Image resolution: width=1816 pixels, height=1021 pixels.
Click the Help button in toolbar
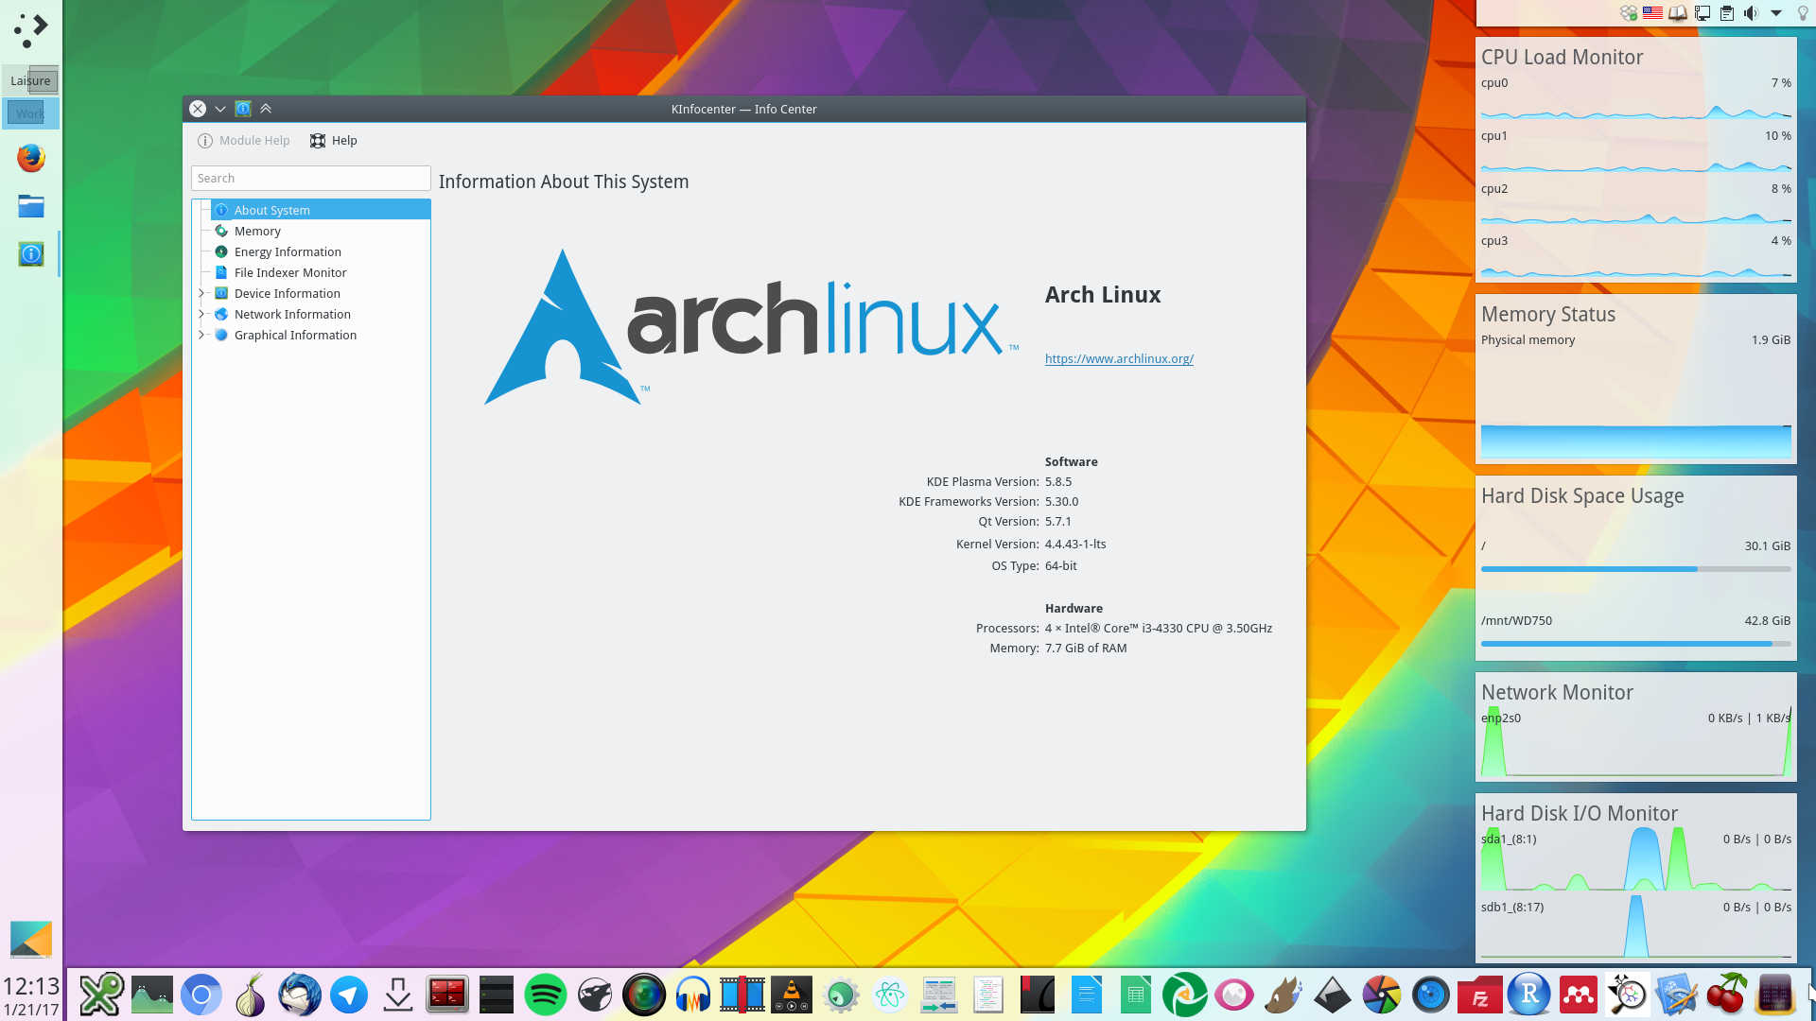pos(333,140)
